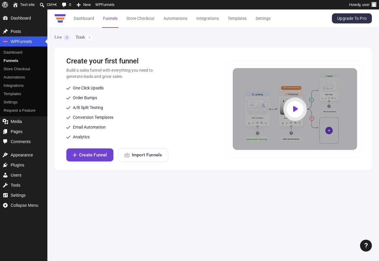The width and height of the screenshot is (379, 261).
Task: Click 'Email Automation' feature text
Action: coord(89,127)
